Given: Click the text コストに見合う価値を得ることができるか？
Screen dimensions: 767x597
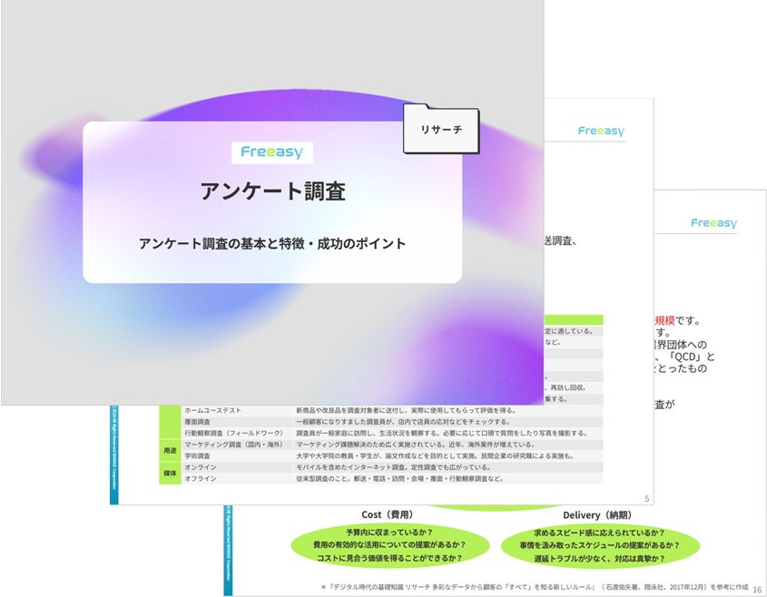Looking at the screenshot, I should click(389, 558).
